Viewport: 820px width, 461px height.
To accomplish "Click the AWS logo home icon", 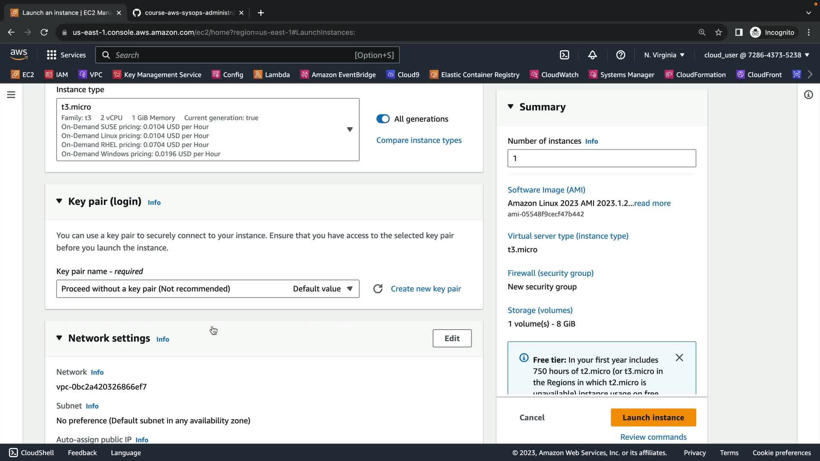I will (19, 55).
